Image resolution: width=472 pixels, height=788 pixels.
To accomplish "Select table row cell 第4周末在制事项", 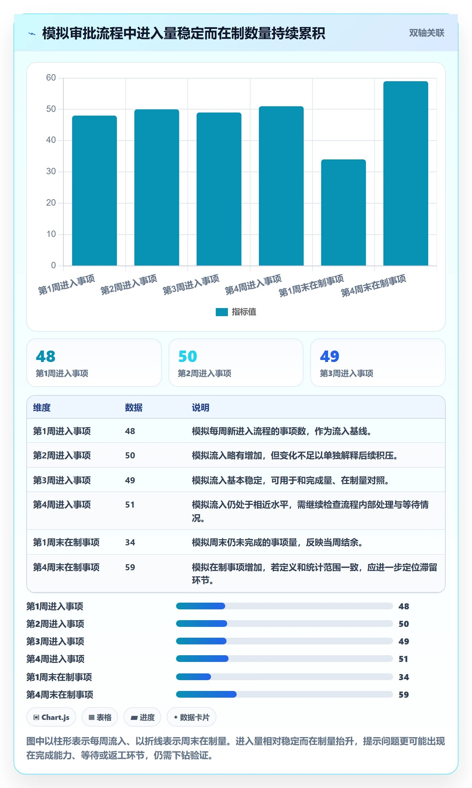I will coord(66,567).
